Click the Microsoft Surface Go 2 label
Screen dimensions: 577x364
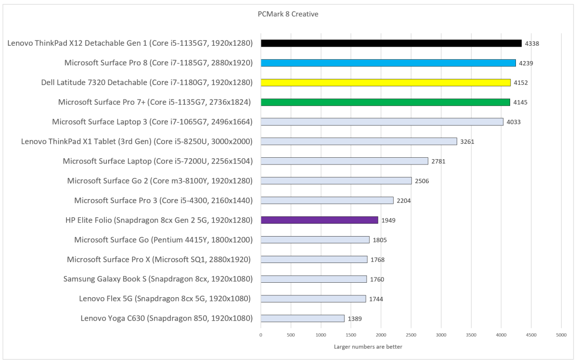pos(160,180)
